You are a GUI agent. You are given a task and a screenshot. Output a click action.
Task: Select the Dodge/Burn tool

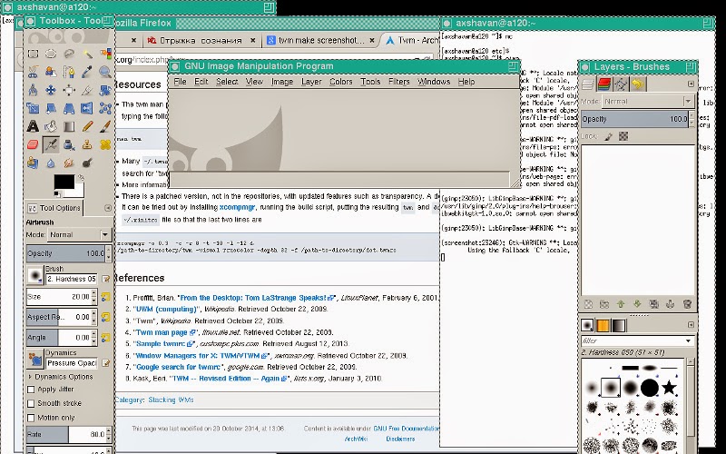(87, 163)
